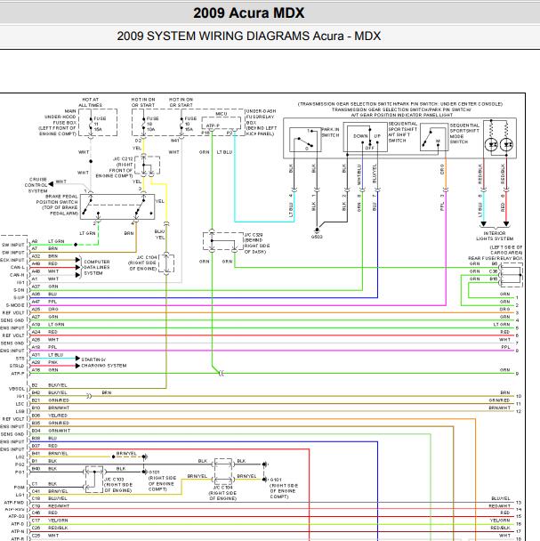Image resolution: width=540 pixels, height=541 pixels.
Task: Click the '2009 SYSTEM WIRING DIAGRAMS Acura - MDX' heading
Action: 249,36
